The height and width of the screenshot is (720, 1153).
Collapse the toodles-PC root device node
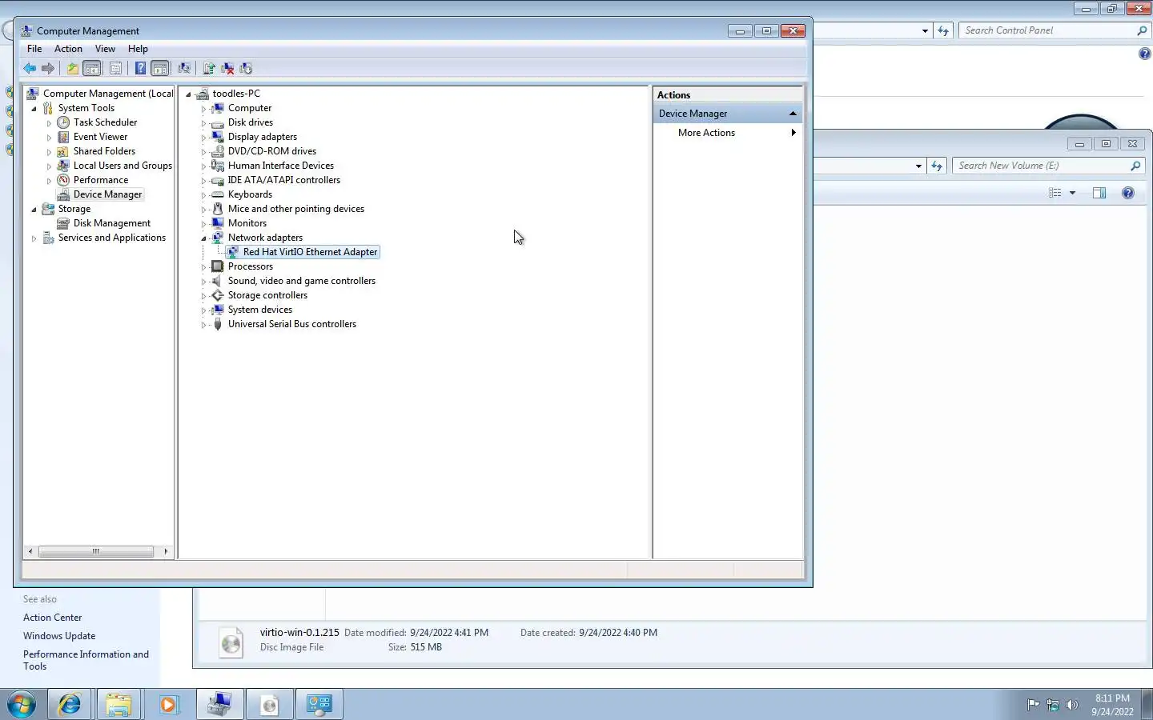(189, 94)
